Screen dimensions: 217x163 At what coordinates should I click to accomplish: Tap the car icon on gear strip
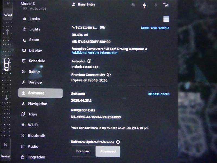click(x=7, y=64)
